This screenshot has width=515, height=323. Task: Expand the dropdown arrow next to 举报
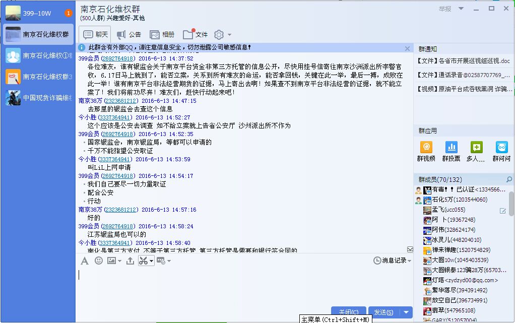click(461, 9)
